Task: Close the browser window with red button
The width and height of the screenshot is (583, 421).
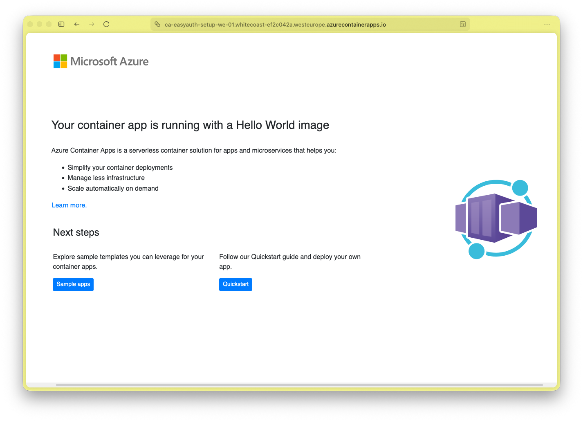Action: [x=30, y=24]
